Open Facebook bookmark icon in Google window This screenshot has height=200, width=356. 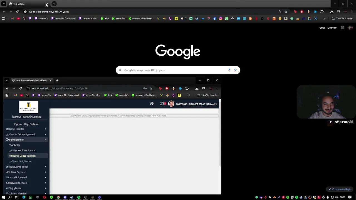[x=215, y=19]
